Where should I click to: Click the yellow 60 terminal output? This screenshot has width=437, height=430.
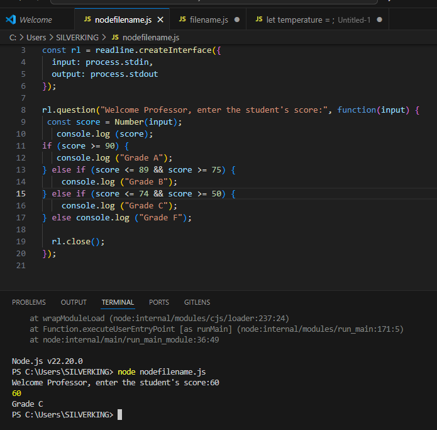click(x=16, y=393)
